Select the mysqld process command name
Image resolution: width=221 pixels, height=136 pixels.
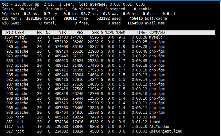click(156, 37)
